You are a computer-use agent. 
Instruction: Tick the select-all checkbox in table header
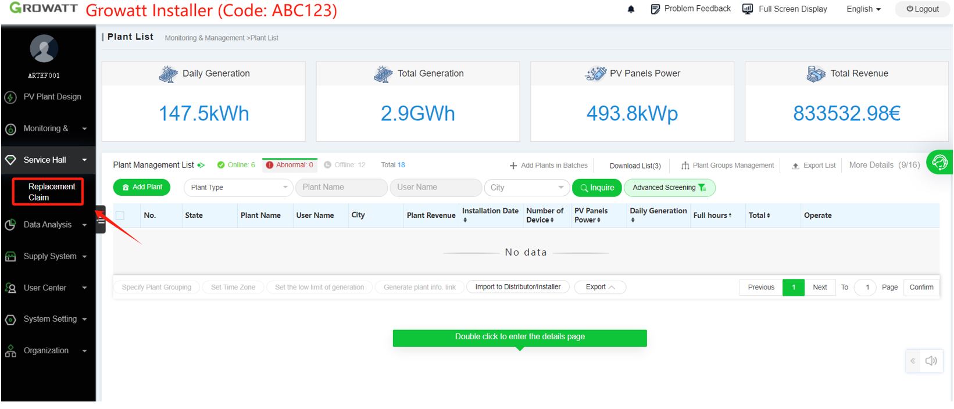(120, 216)
